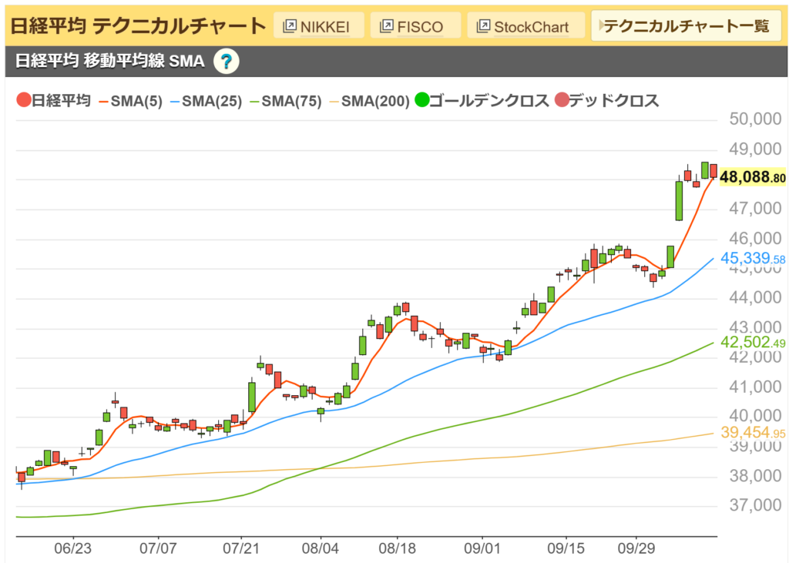Screen dimensions: 789x563
Task: Click the red デッドクロス legend circle
Action: pos(562,100)
